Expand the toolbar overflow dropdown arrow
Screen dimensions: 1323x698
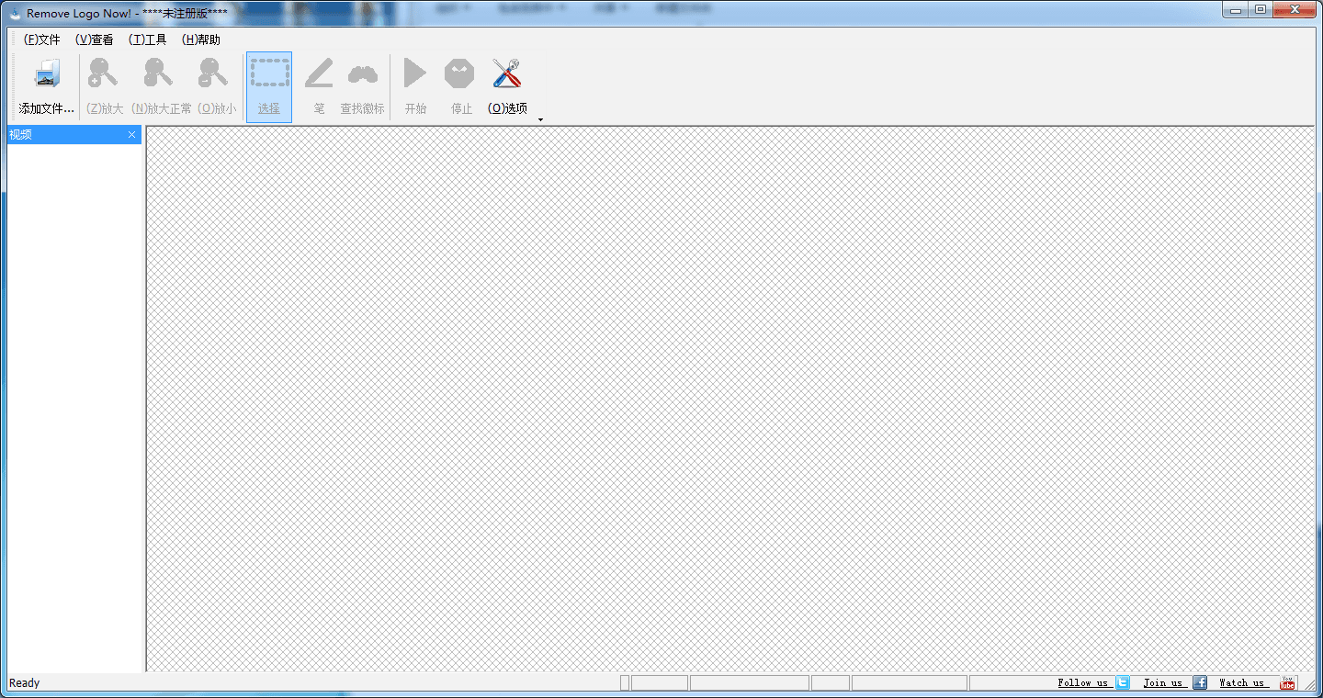[x=540, y=119]
